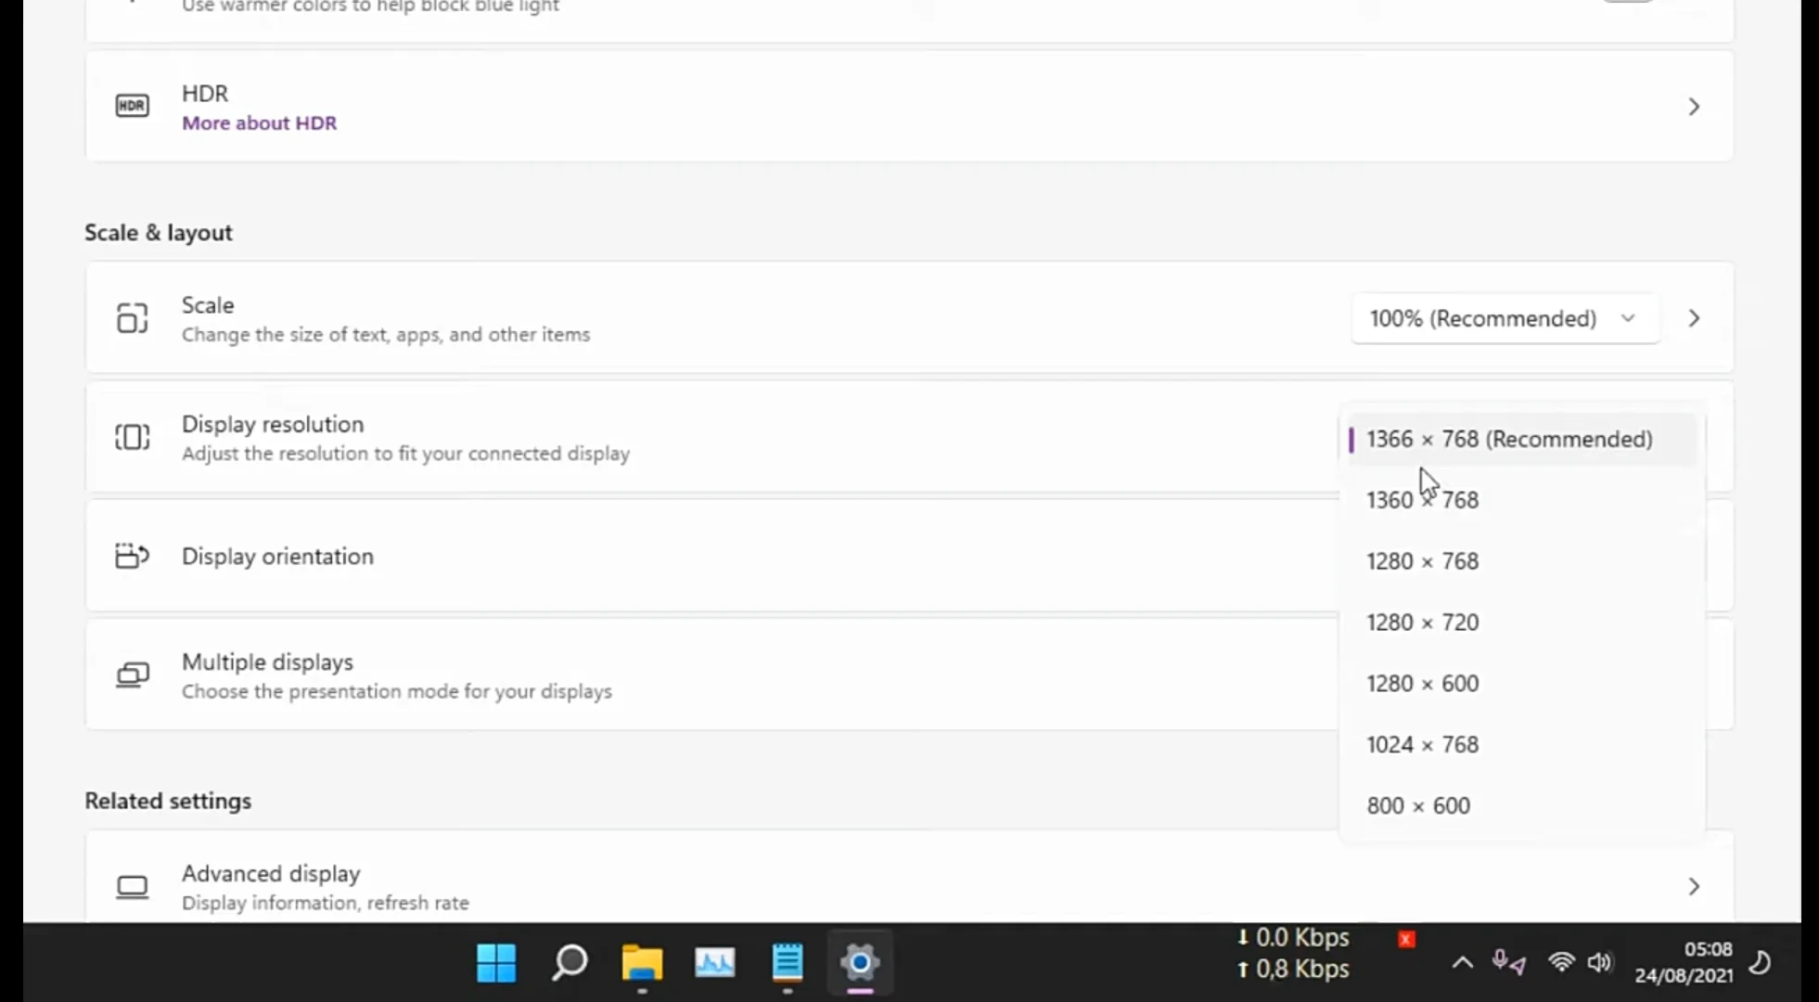
Task: Click 'Display information, refresh rate' text
Action: (326, 903)
